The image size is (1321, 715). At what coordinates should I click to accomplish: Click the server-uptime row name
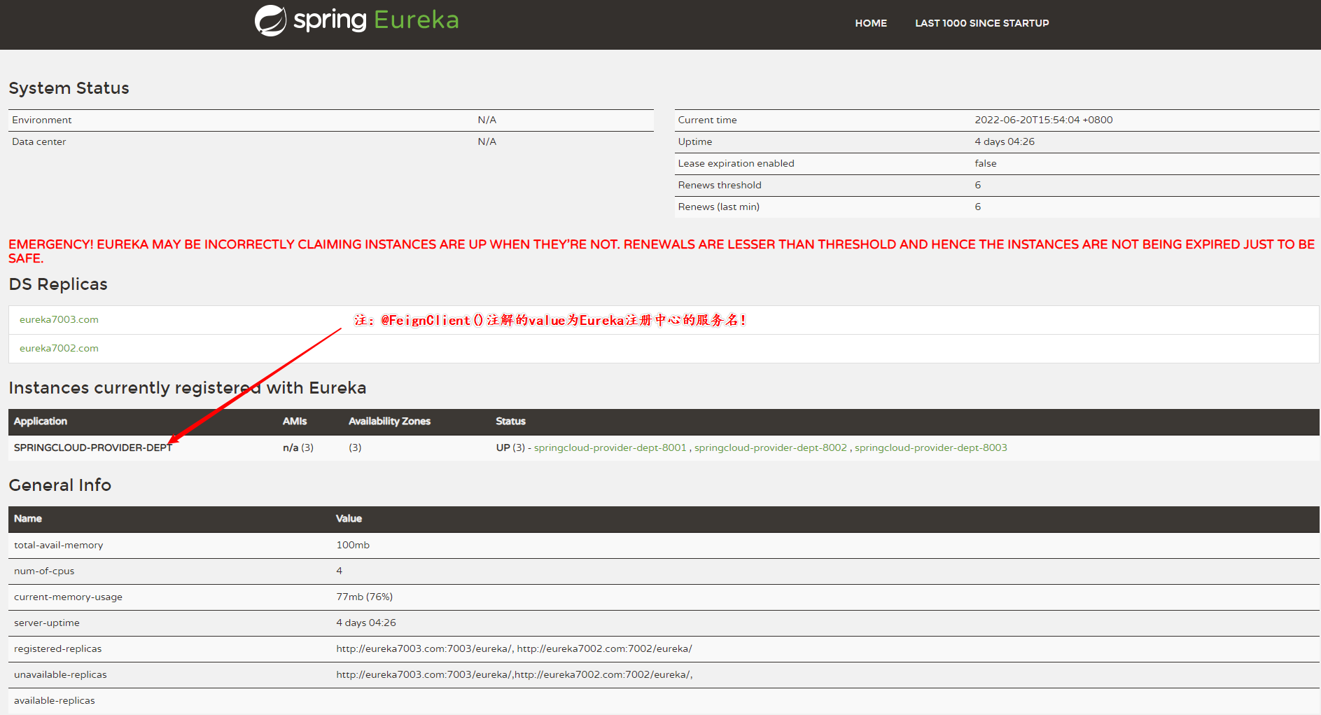[x=47, y=623]
